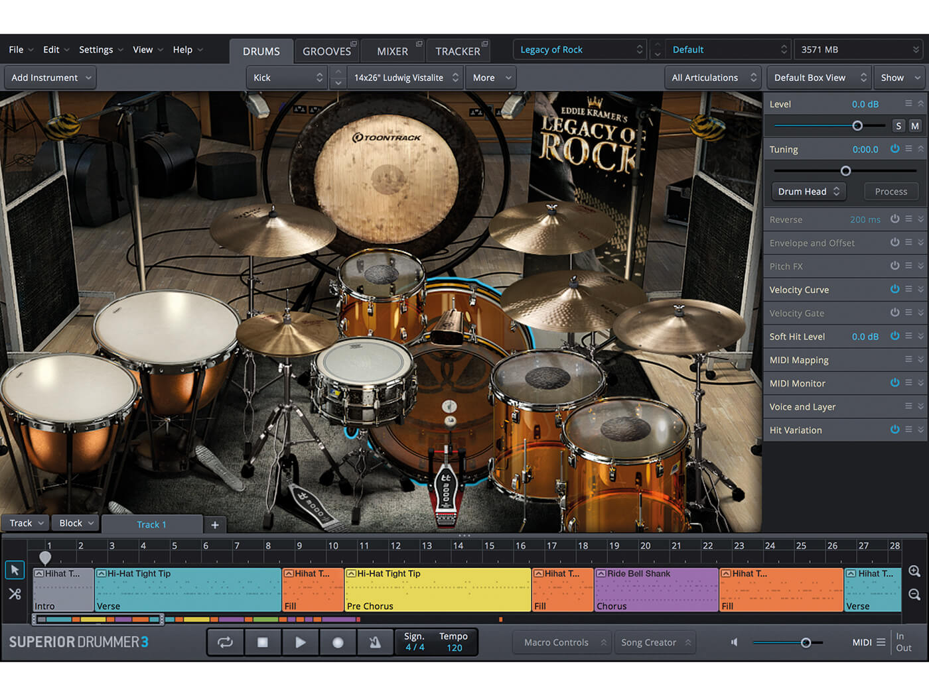The height and width of the screenshot is (696, 929).
Task: Toggle loop playback
Action: pyautogui.click(x=225, y=642)
